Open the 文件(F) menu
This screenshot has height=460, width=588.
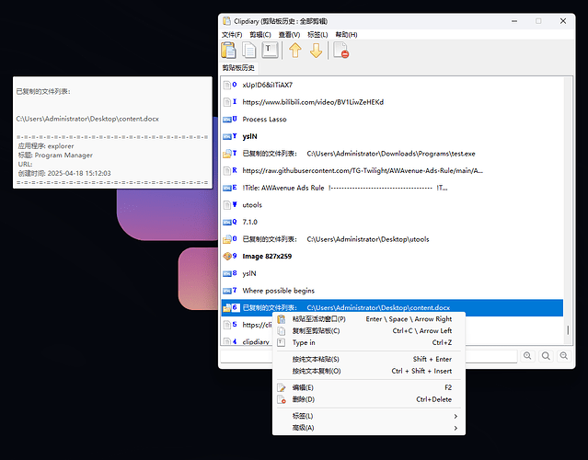pyautogui.click(x=232, y=34)
